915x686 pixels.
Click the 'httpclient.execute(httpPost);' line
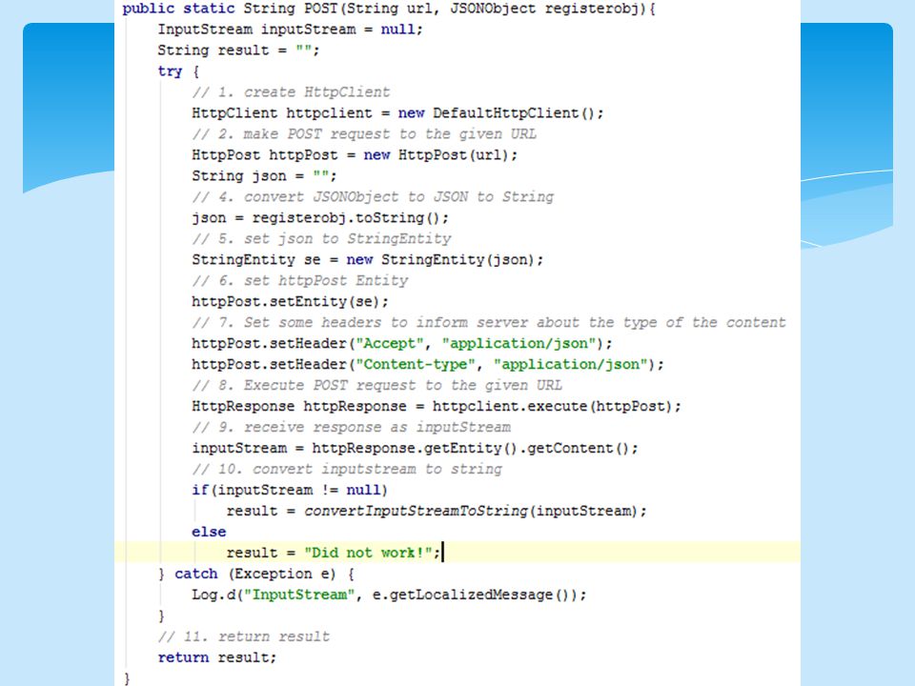437,407
